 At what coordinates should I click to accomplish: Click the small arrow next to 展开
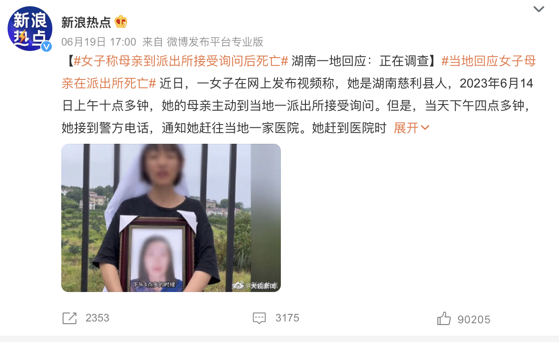(x=425, y=128)
